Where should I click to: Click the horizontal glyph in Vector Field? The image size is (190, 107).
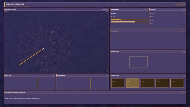125,37
